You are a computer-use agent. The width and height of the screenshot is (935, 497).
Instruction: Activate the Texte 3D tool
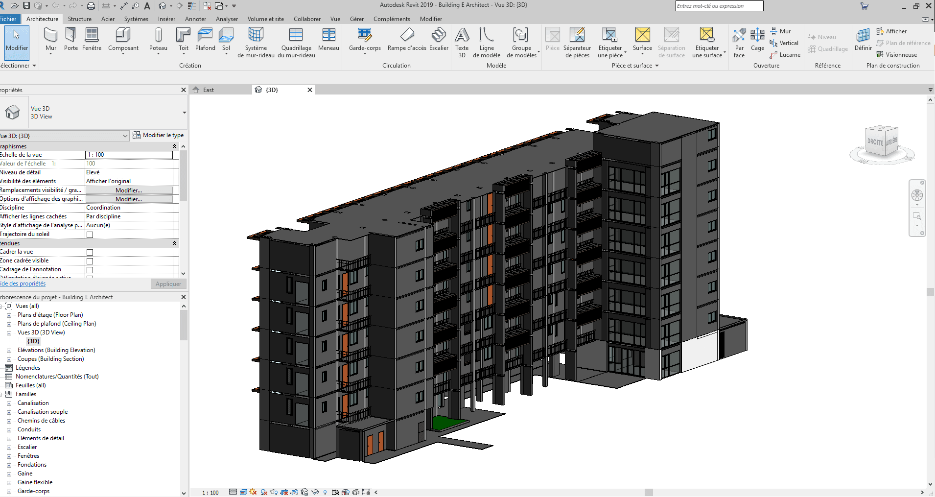click(462, 42)
